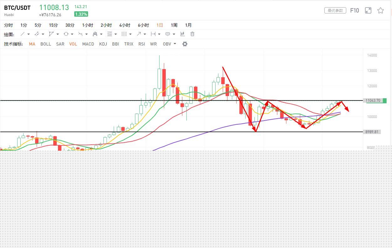Toggle the BBI indicator
The height and width of the screenshot is (248, 392).
[116, 44]
